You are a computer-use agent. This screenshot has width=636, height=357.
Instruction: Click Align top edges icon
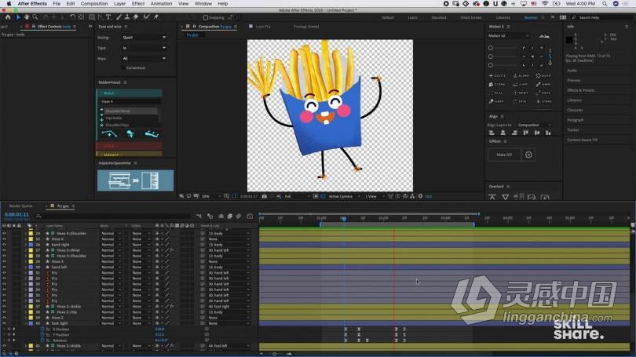[525, 133]
